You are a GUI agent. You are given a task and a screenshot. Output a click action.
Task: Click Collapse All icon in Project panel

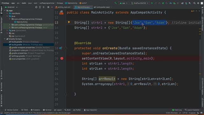[44, 7]
